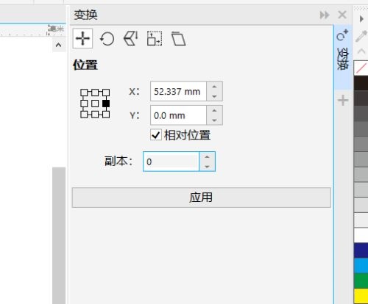Increase X value with up stepper

[214, 87]
